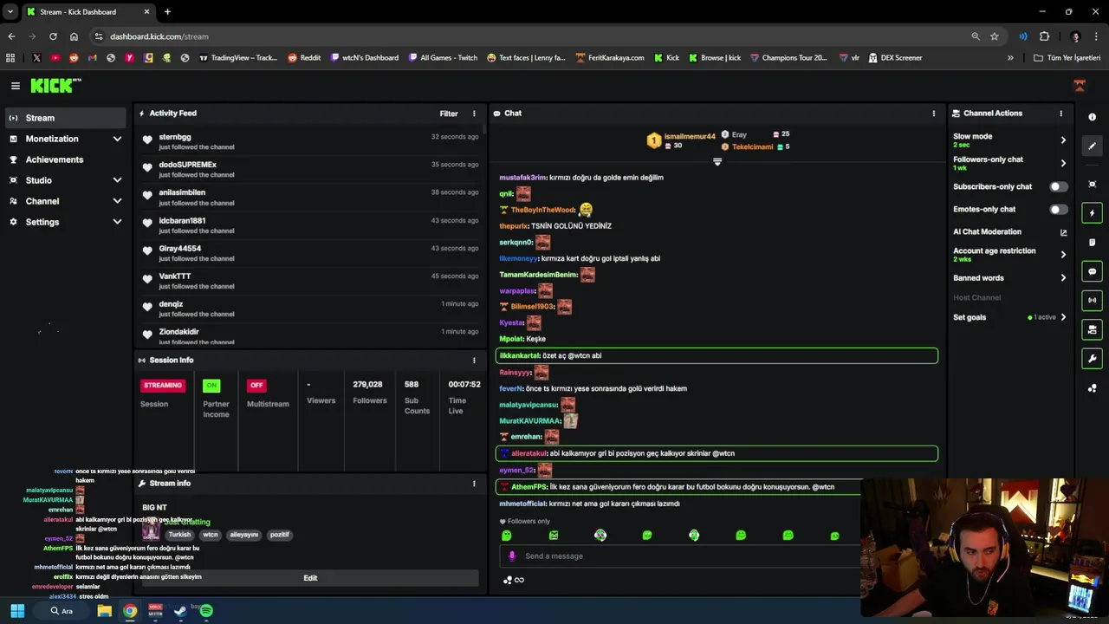Open Banned words settings
This screenshot has height=624, width=1109.
pos(1009,278)
